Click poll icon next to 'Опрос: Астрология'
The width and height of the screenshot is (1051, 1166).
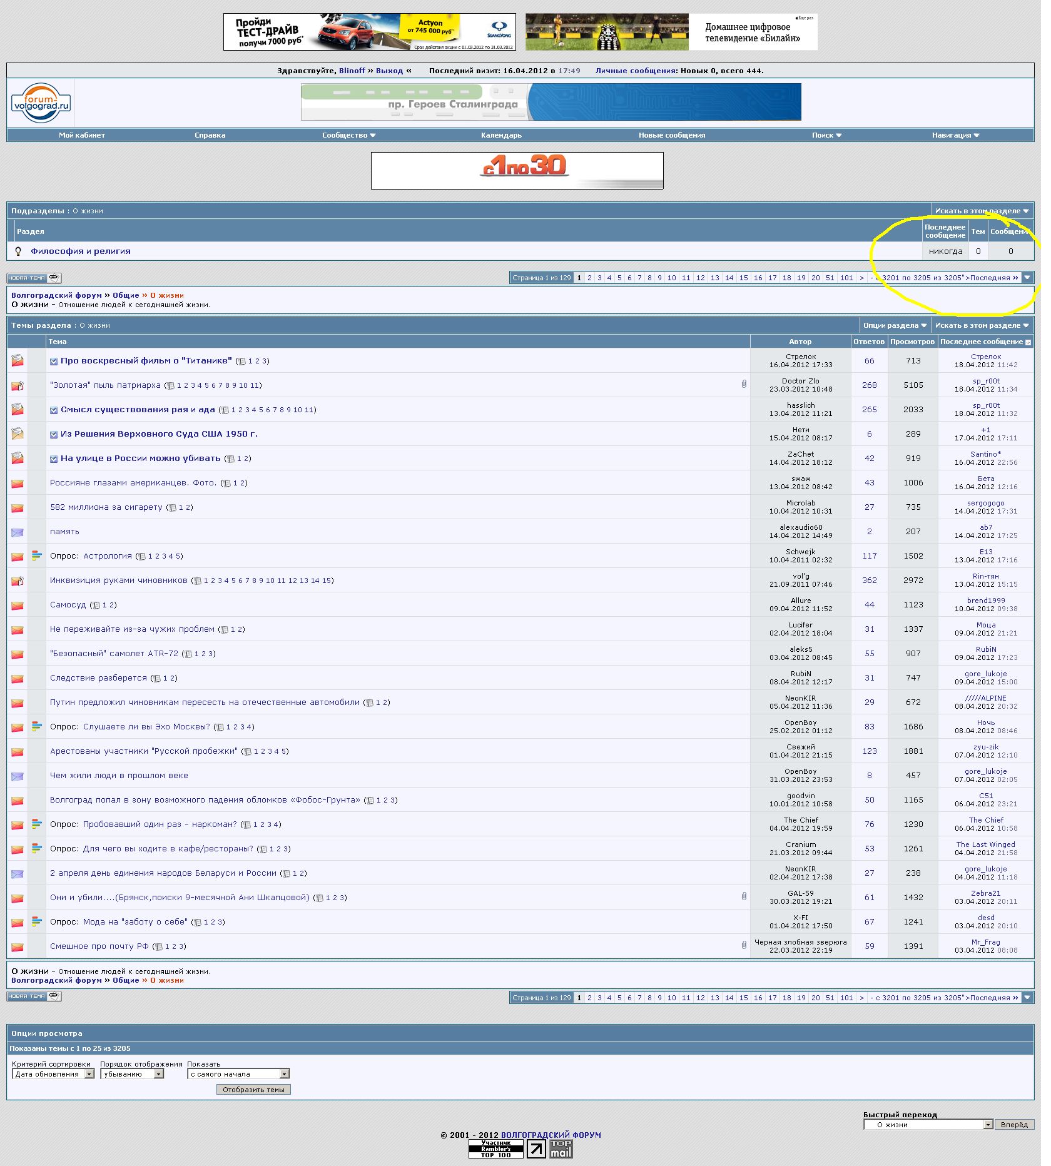point(37,555)
